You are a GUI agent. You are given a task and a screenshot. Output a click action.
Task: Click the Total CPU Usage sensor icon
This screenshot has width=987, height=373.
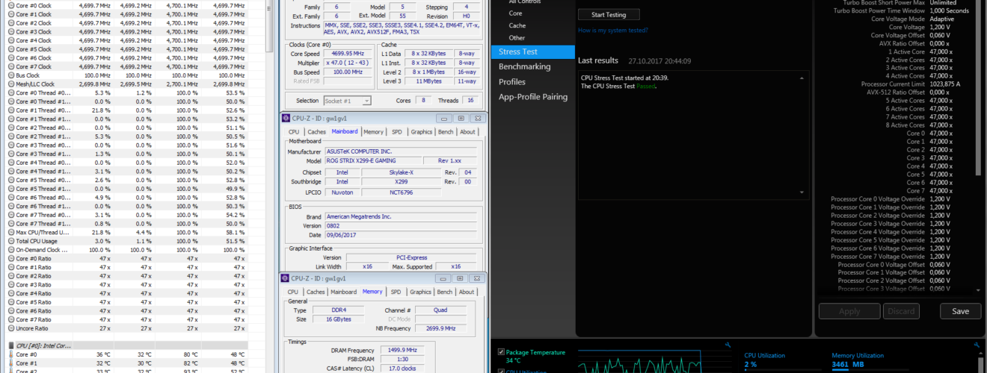[11, 241]
